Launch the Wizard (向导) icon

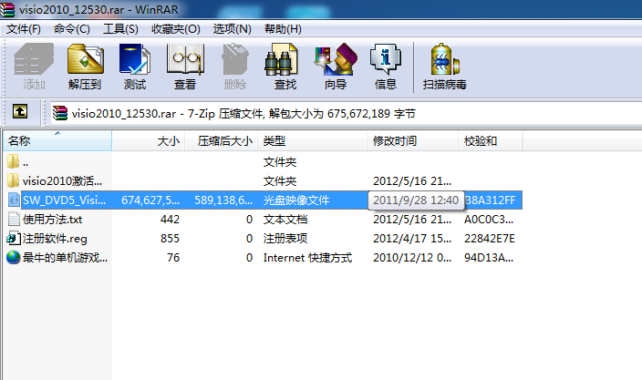click(336, 60)
